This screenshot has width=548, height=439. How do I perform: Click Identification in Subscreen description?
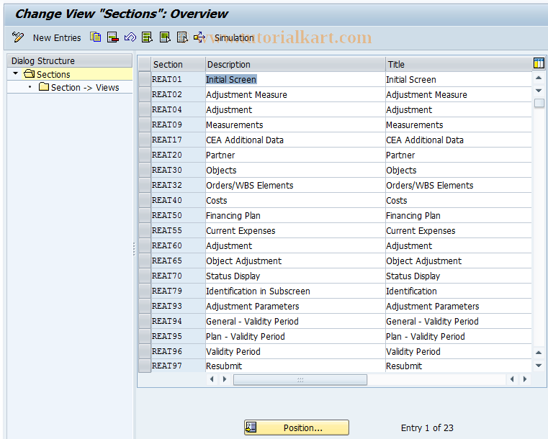click(295, 291)
